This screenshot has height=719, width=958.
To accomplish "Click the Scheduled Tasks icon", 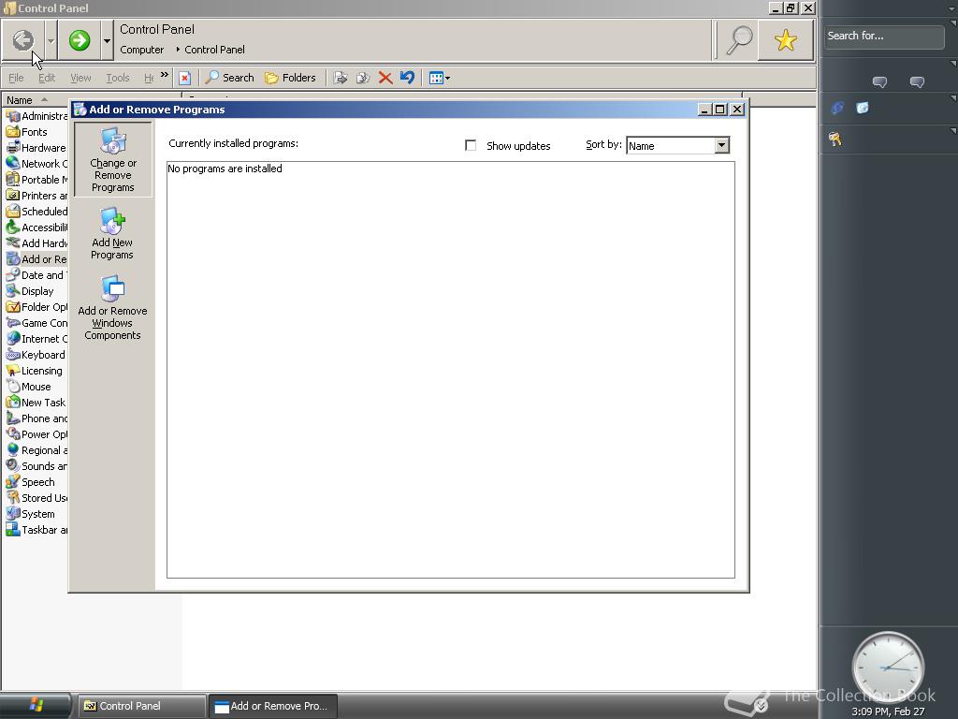I will (x=12, y=211).
